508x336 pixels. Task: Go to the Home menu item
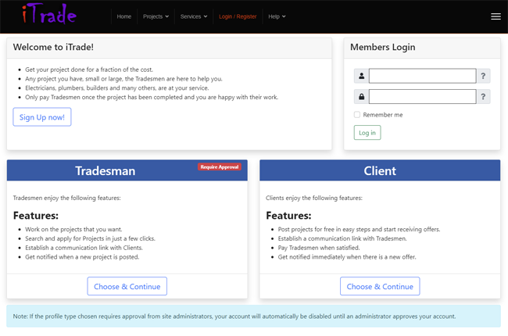pos(124,16)
